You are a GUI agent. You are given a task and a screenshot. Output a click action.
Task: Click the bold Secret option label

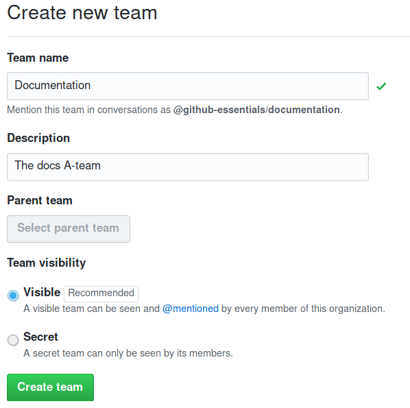click(40, 337)
